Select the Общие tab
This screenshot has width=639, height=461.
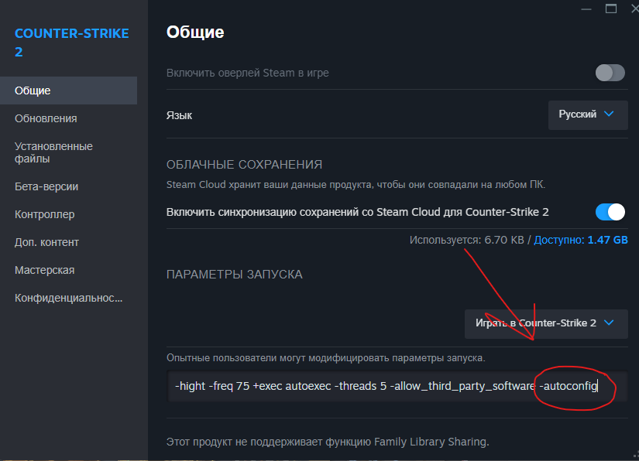click(33, 90)
